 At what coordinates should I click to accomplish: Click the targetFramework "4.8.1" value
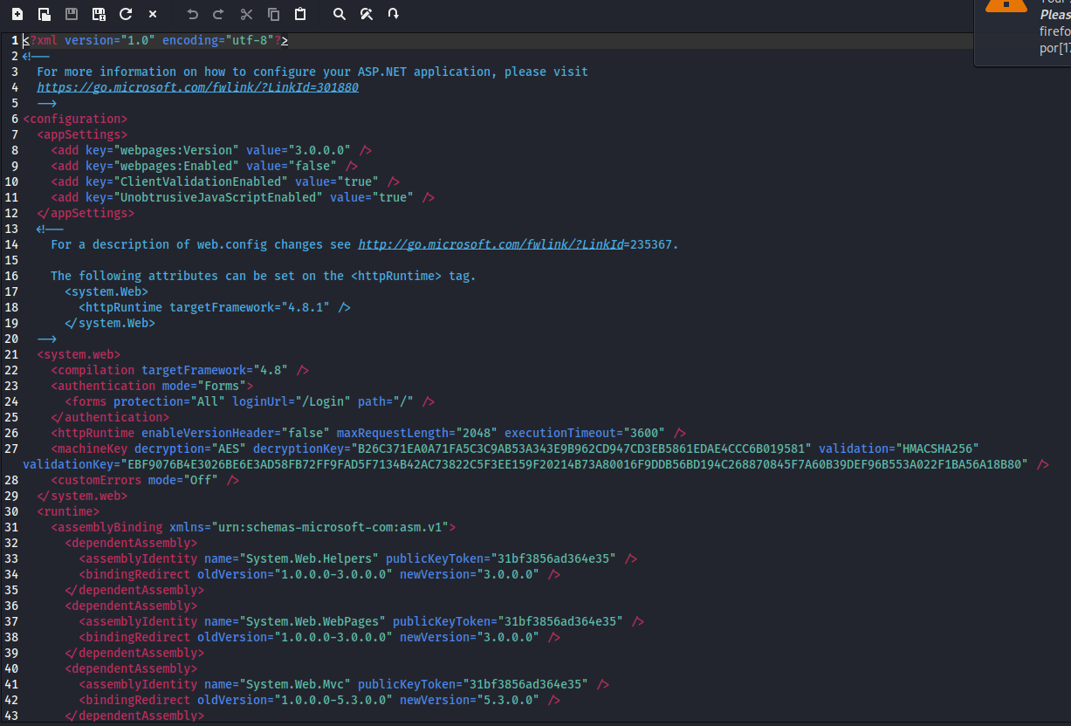[x=306, y=307]
